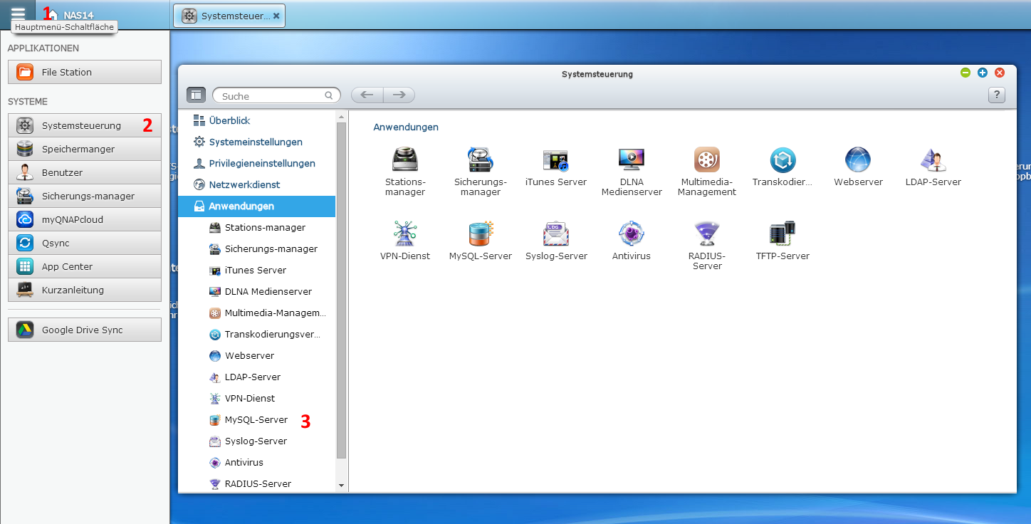Open VPN-Dienst icon in grid
Image resolution: width=1031 pixels, height=524 pixels.
coord(405,234)
